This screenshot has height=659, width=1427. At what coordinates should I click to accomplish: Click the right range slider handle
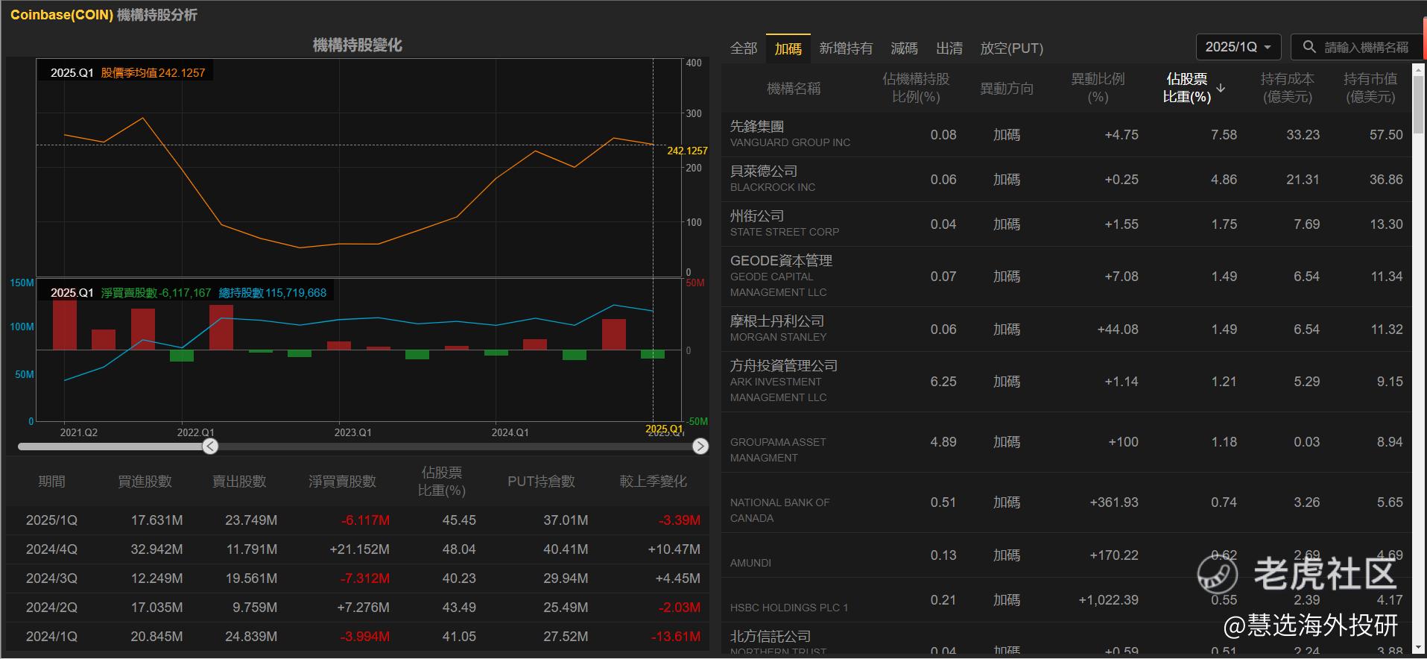coord(700,446)
